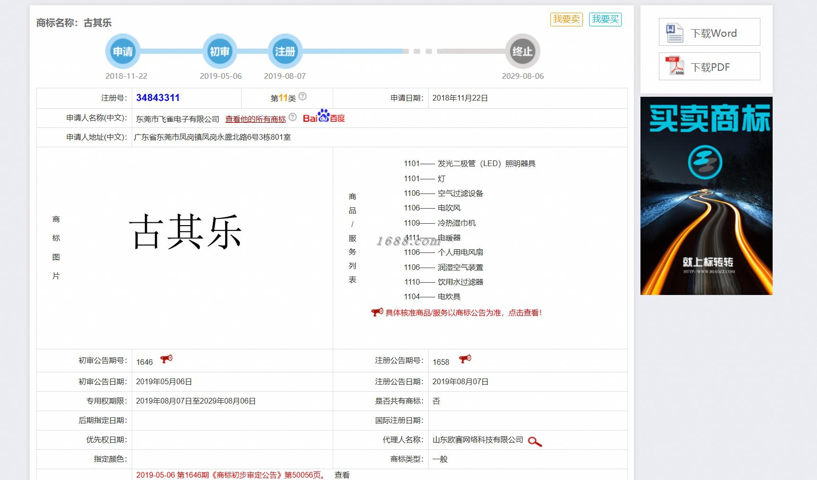Click agent name 山东欧赛网络科技有限公司
The height and width of the screenshot is (480, 817).
pyautogui.click(x=478, y=439)
